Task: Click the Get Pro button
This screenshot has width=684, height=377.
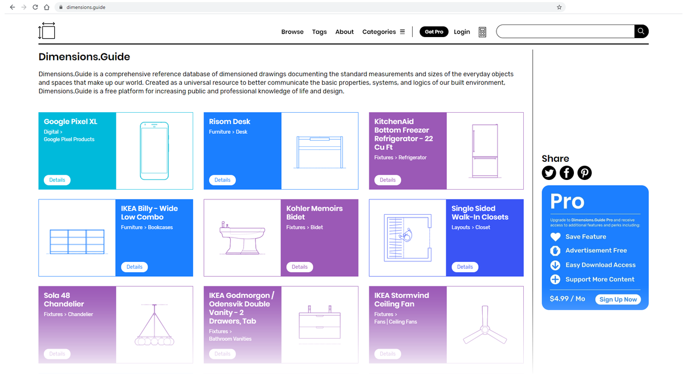Action: click(434, 32)
